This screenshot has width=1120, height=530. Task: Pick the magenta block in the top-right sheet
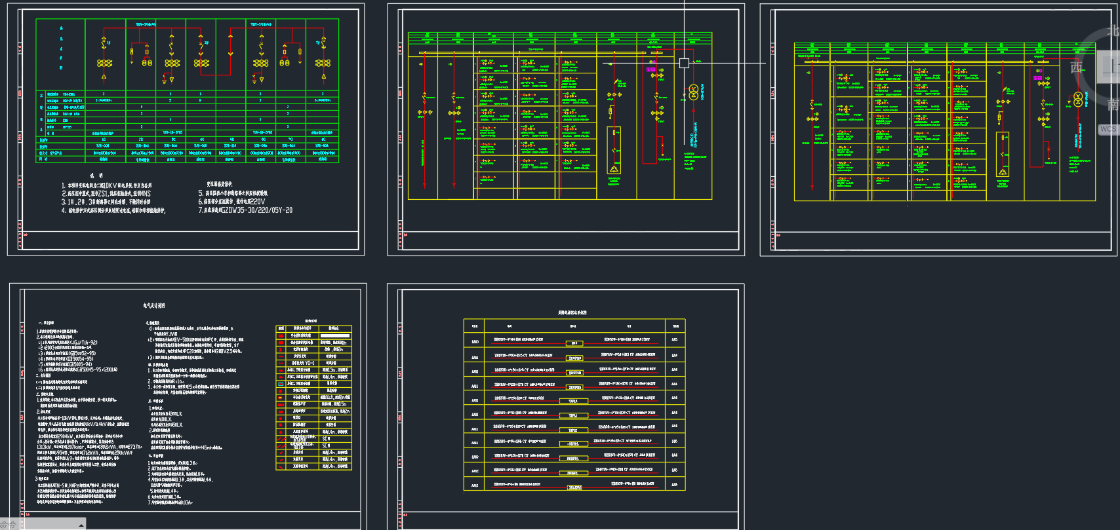1037,78
